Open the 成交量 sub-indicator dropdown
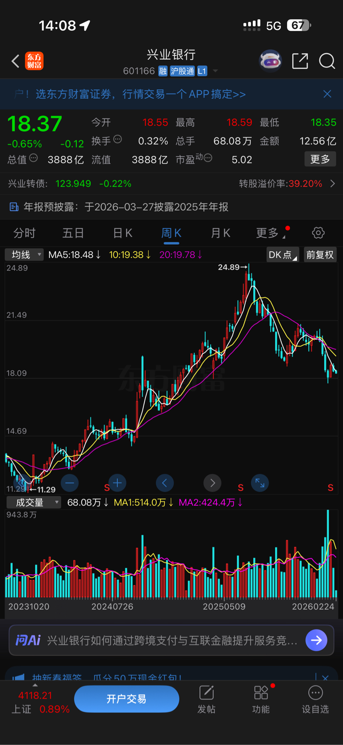The width and height of the screenshot is (343, 745). [33, 502]
